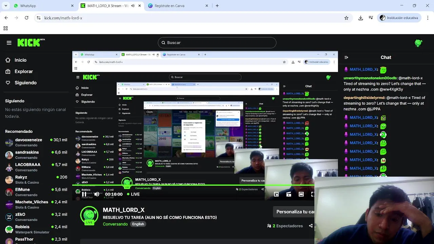The height and width of the screenshot is (244, 434).
Task: Click the MATH_LORD_X channel name heading
Action: click(124, 210)
